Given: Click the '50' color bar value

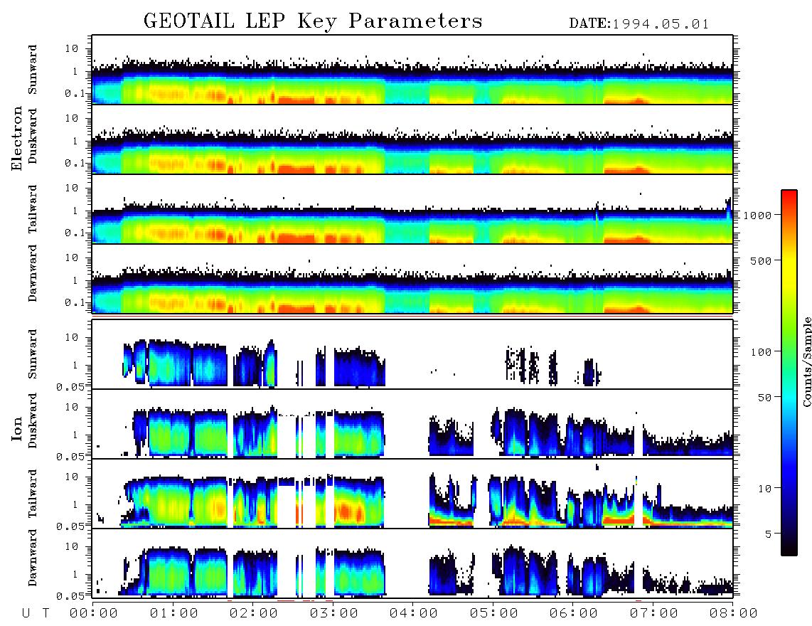Looking at the screenshot, I should (x=764, y=398).
